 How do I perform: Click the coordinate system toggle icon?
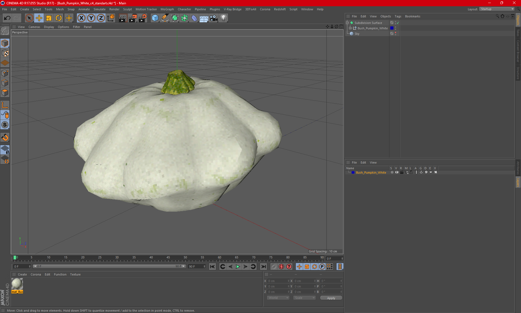111,18
